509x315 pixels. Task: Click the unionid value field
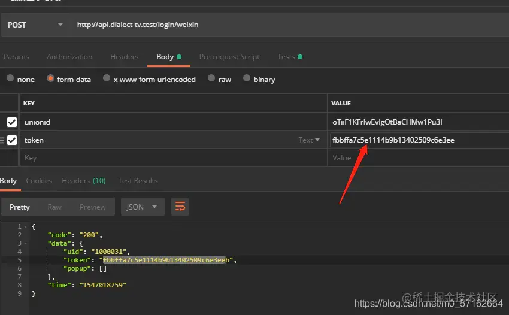click(419, 122)
